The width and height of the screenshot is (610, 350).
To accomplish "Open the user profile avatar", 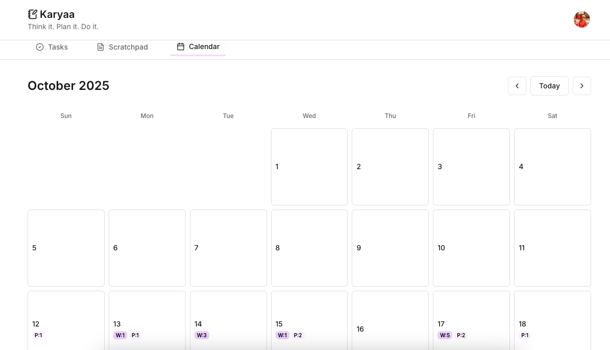I will pyautogui.click(x=581, y=19).
